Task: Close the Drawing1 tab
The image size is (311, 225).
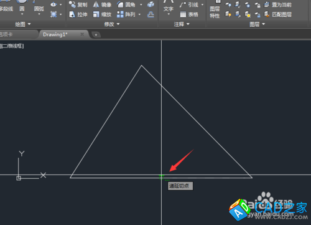Action: [x=82, y=34]
